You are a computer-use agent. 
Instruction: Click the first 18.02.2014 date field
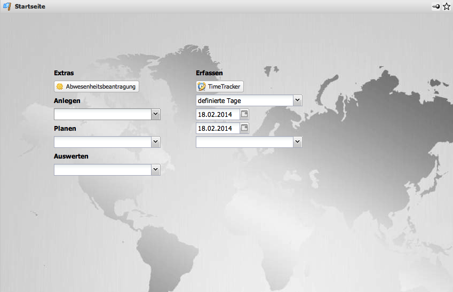pyautogui.click(x=218, y=114)
